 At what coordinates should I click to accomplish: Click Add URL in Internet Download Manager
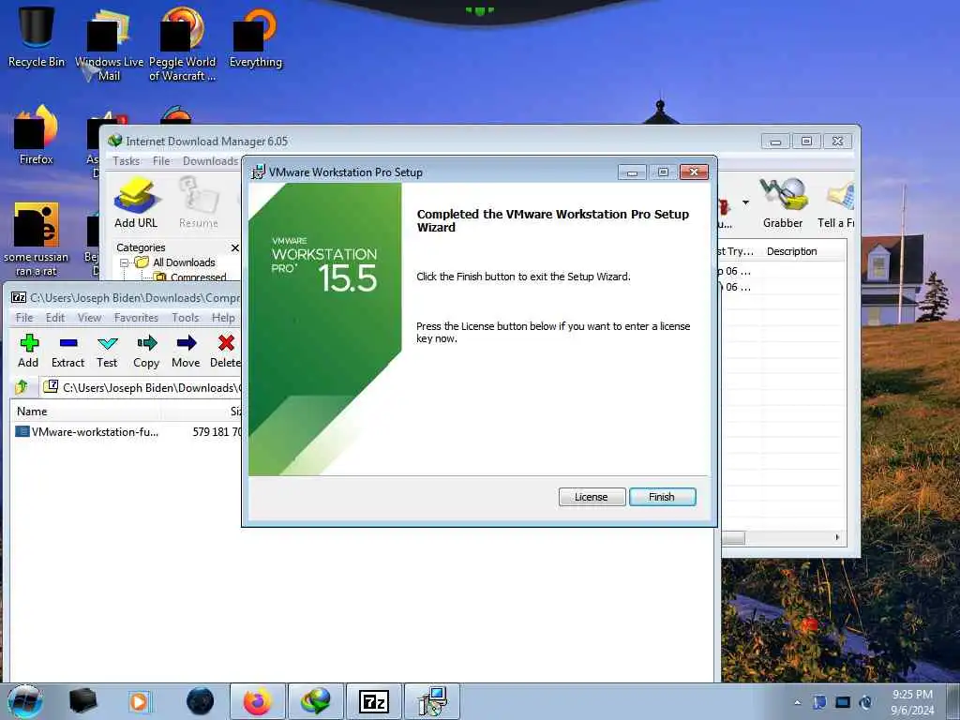pyautogui.click(x=136, y=203)
